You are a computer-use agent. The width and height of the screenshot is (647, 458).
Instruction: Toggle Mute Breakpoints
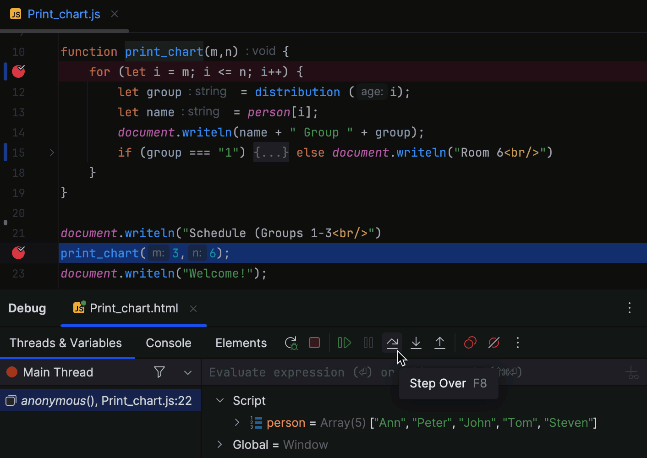(494, 343)
